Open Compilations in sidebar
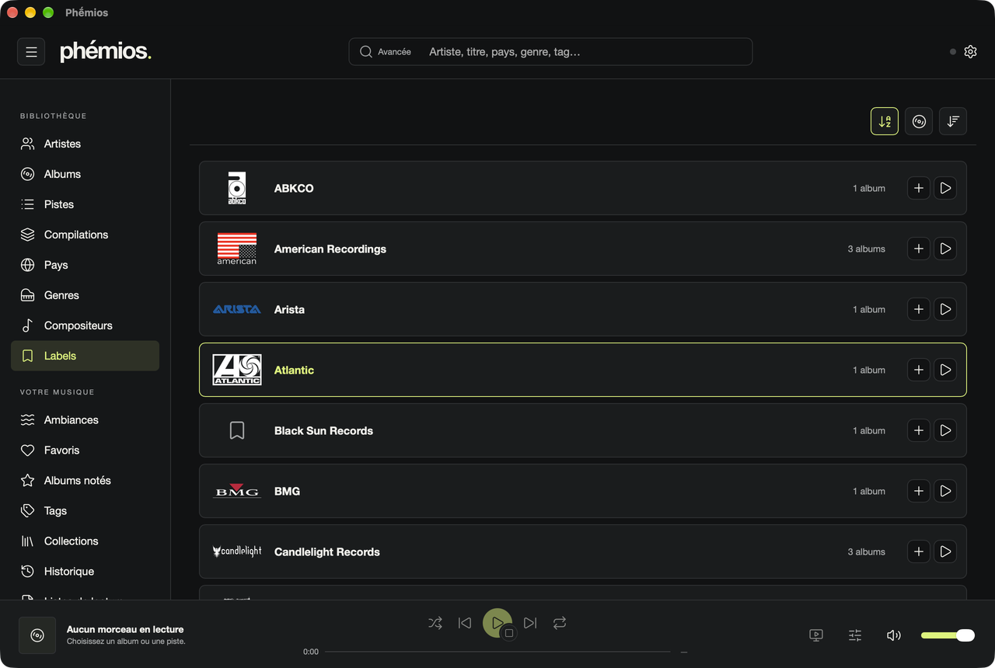The height and width of the screenshot is (668, 995). (x=86, y=235)
